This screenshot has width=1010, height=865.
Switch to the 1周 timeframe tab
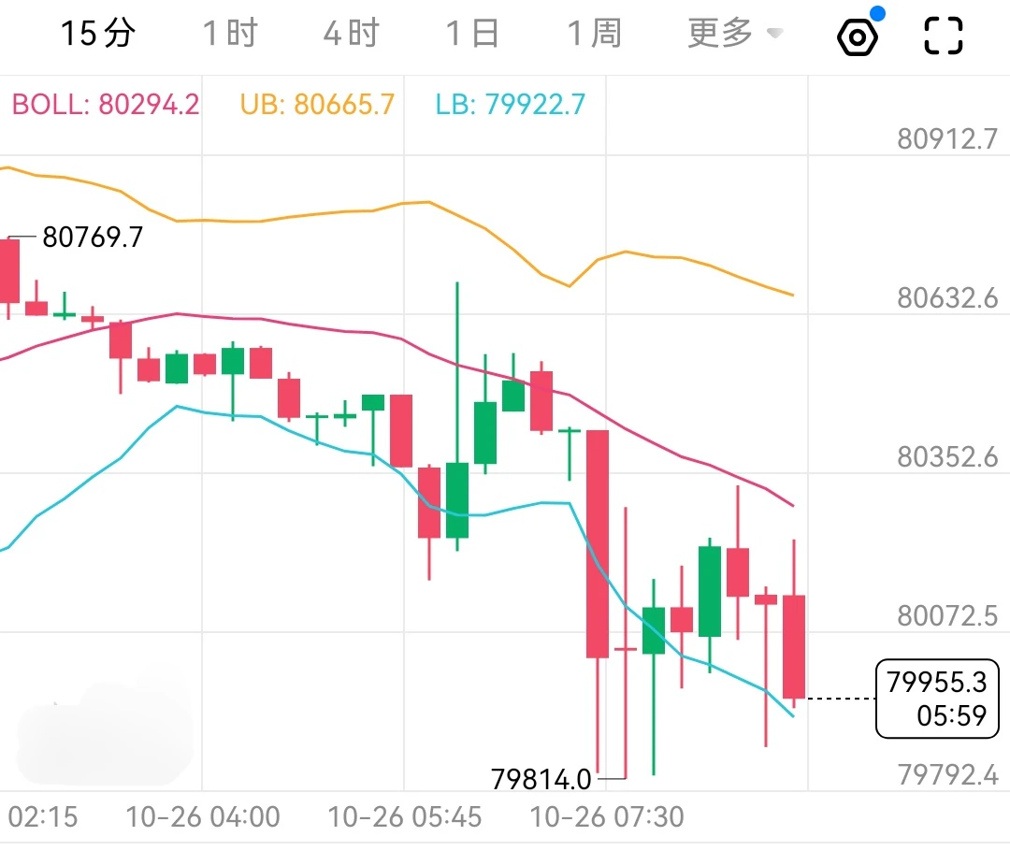[594, 34]
